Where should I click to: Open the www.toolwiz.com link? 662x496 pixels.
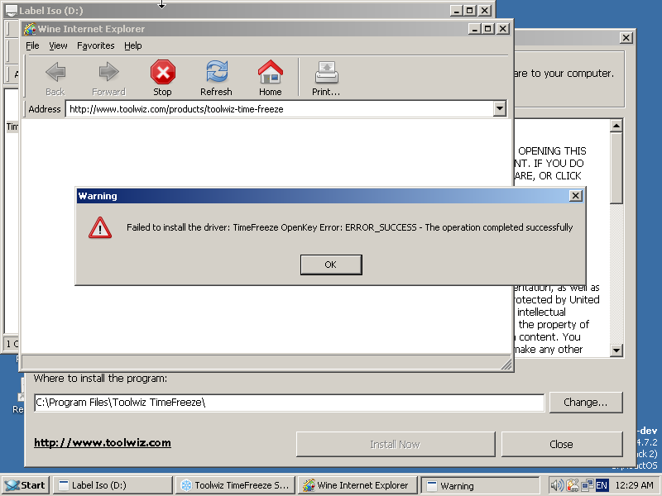coord(103,443)
